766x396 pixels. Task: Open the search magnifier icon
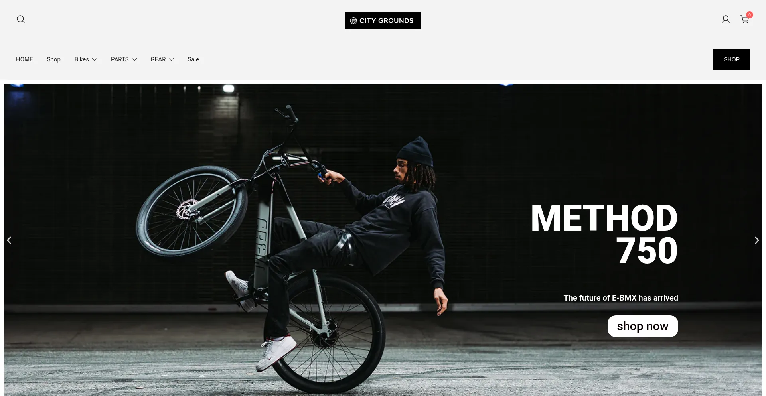point(21,19)
